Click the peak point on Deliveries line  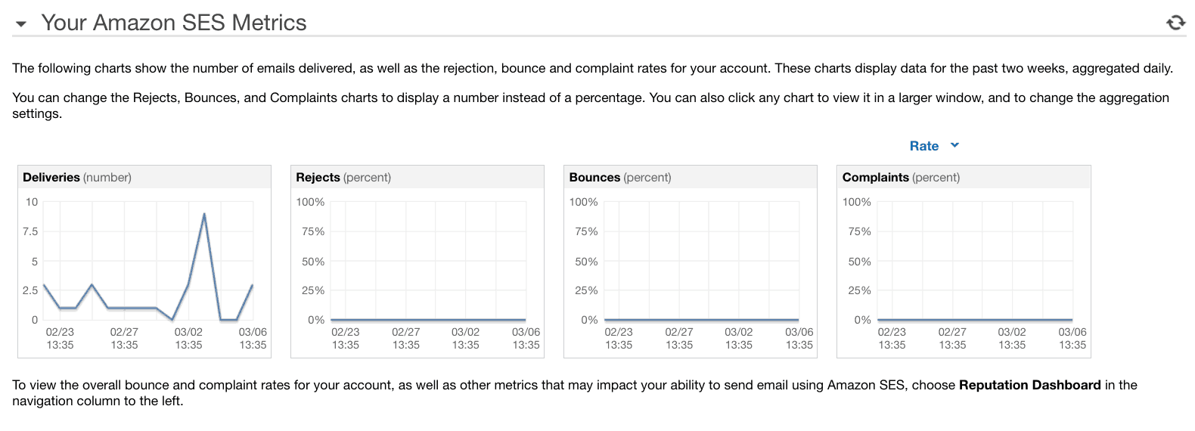coord(204,215)
